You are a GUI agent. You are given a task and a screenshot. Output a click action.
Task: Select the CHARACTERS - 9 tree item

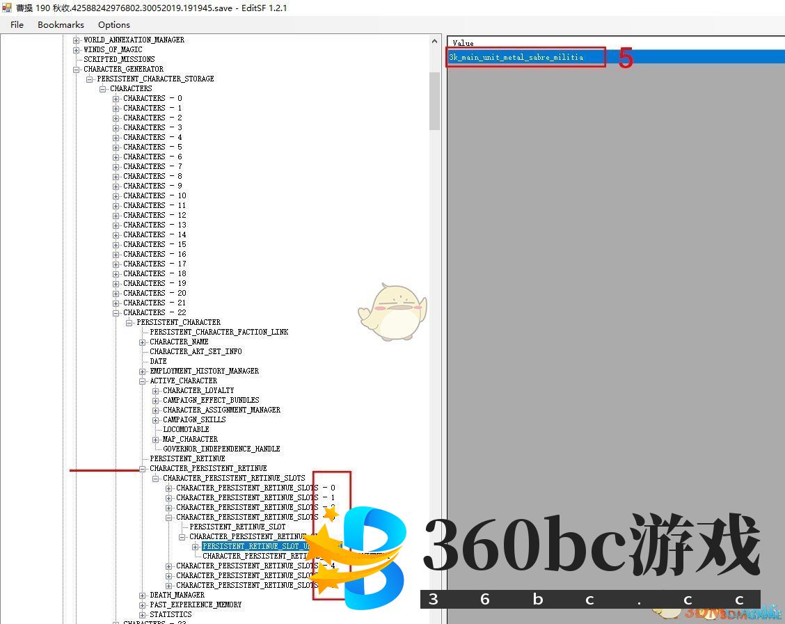pos(152,186)
